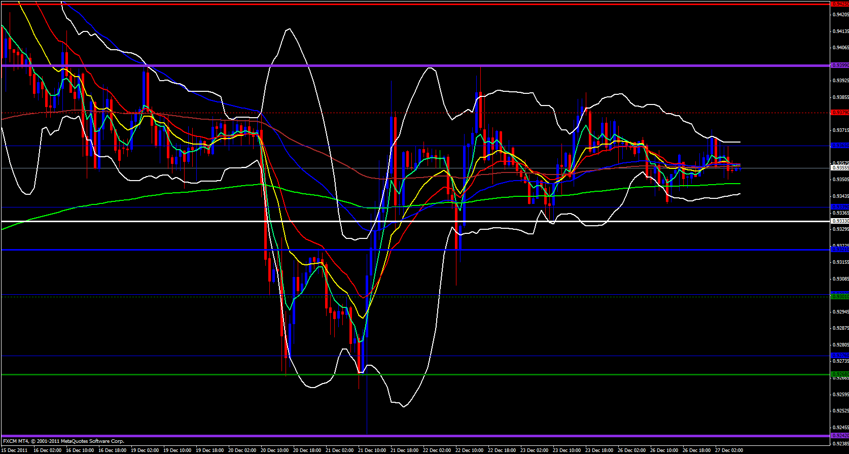Click the red 0.9425 price level label

tap(839, 4)
